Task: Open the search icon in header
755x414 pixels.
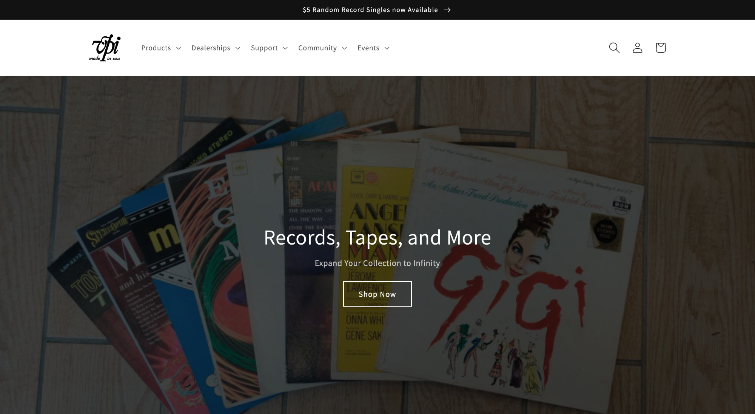Action: (x=614, y=48)
